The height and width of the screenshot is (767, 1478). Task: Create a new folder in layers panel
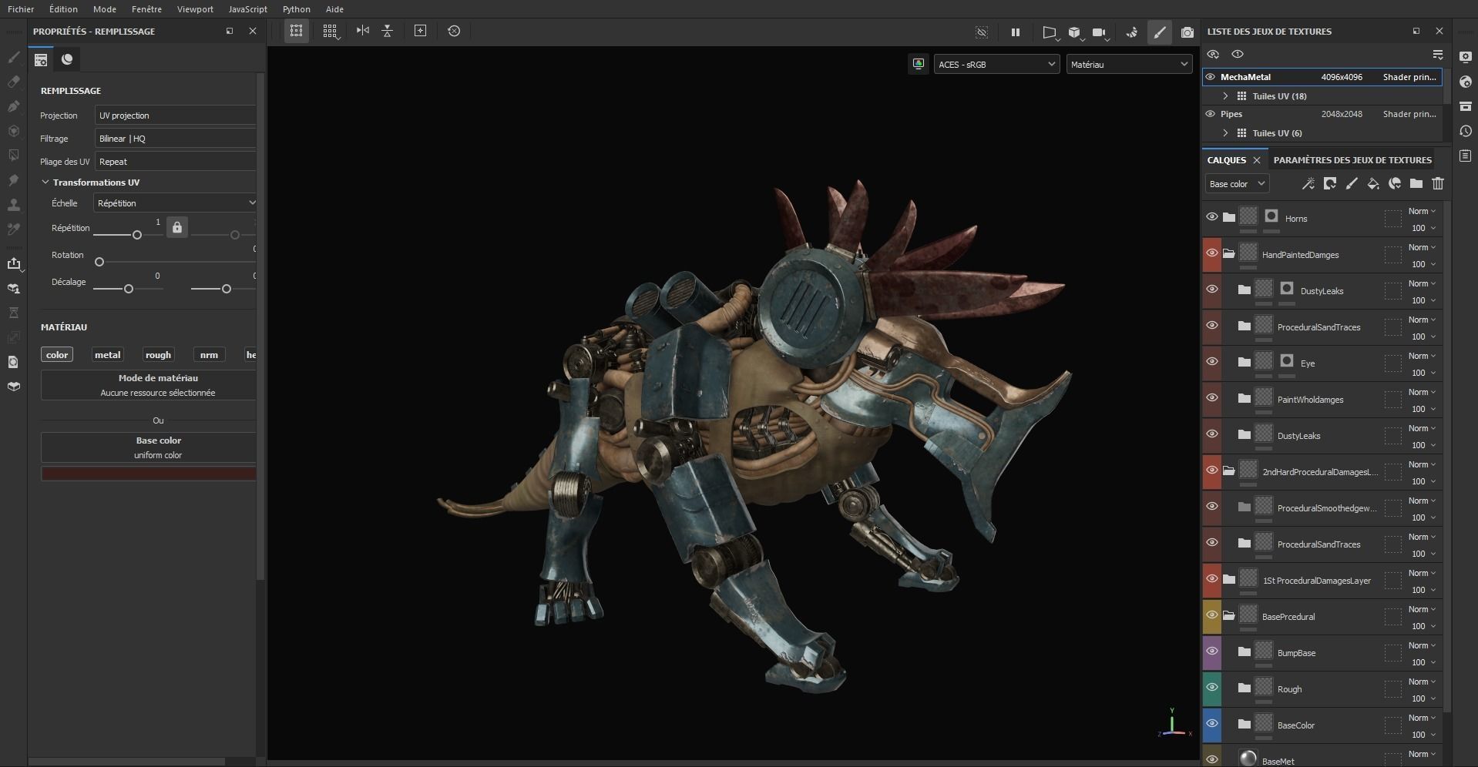(1416, 183)
